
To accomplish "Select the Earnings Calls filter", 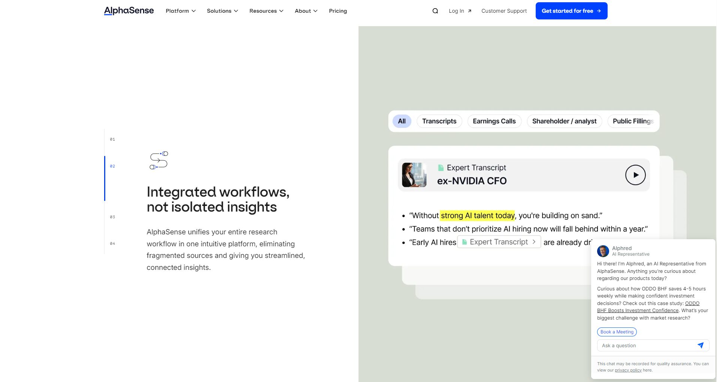I will click(x=494, y=121).
